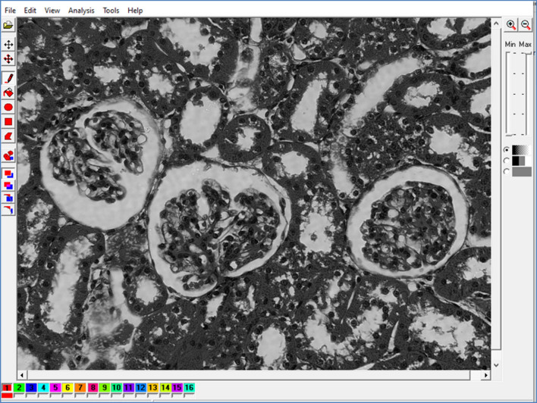Click the horizontal scrollbar right arrow
This screenshot has height=403, width=537.
(x=486, y=375)
